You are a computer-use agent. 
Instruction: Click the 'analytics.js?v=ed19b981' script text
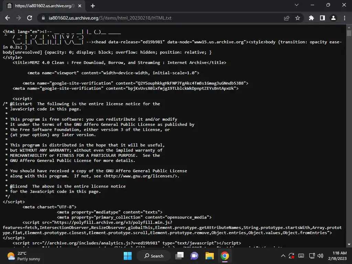pos(130,243)
